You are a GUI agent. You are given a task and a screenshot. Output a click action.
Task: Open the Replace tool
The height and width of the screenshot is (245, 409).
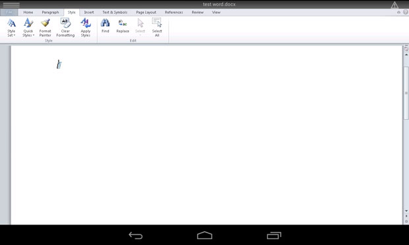pyautogui.click(x=123, y=26)
